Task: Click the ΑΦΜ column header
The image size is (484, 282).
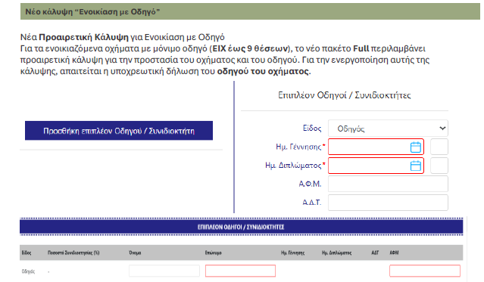Action: 394,253
